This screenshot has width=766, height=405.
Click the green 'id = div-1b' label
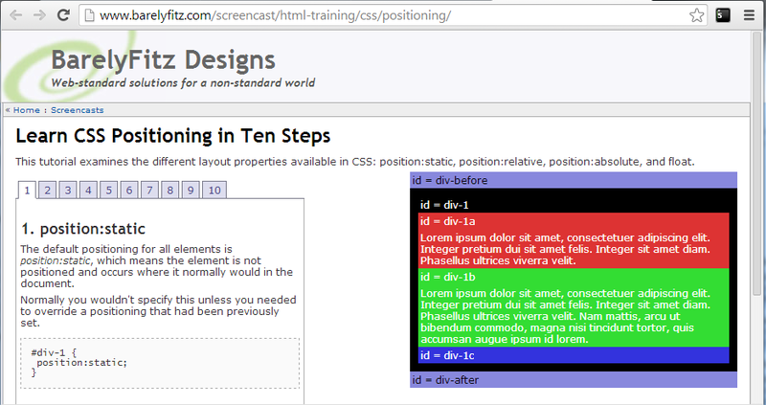[x=448, y=277]
